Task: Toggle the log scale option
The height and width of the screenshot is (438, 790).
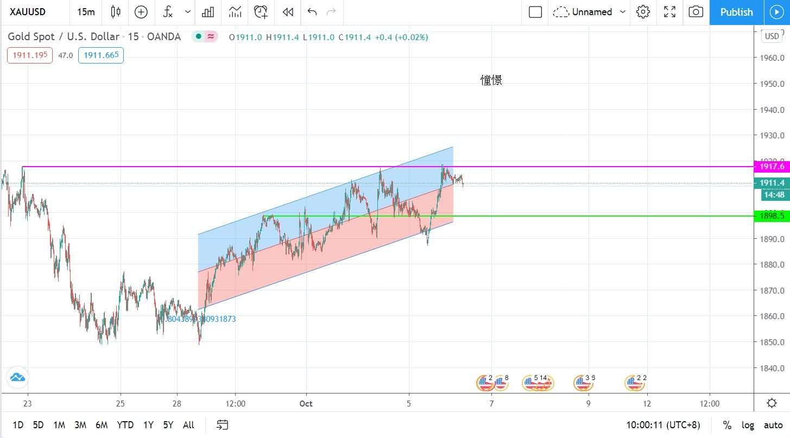Action: (748, 425)
